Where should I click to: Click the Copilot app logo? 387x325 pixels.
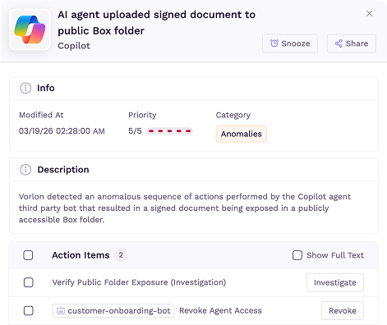[30, 30]
